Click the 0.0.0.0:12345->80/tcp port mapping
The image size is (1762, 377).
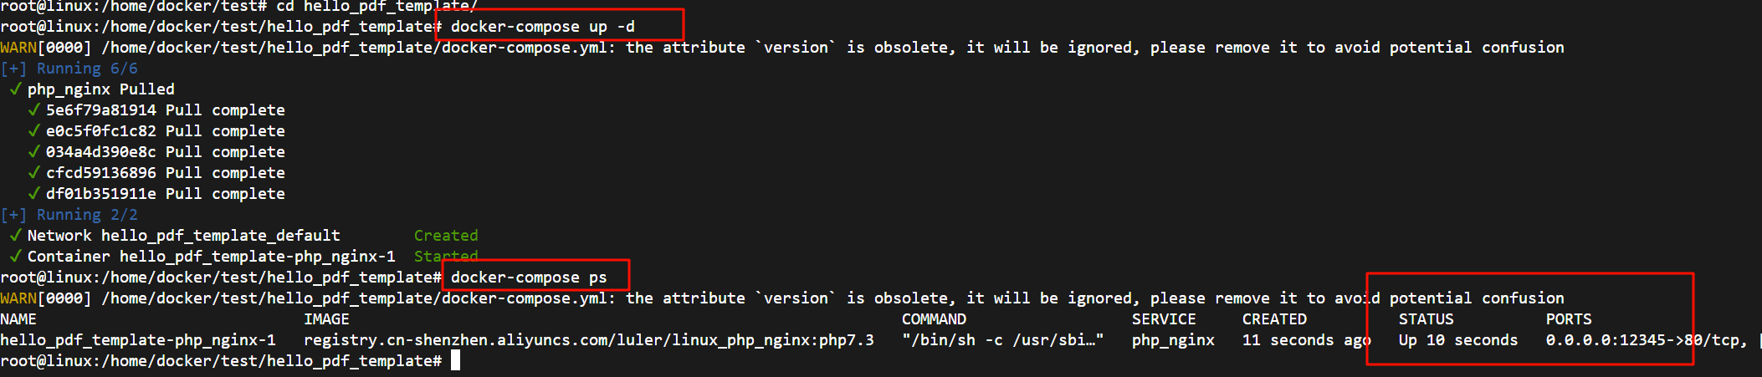1646,340
